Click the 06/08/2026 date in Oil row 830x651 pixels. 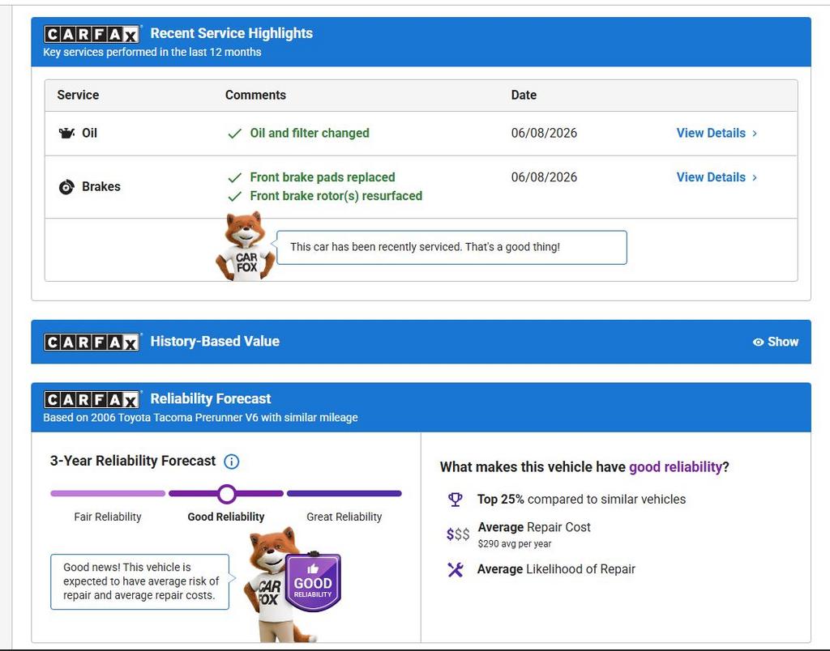(544, 134)
